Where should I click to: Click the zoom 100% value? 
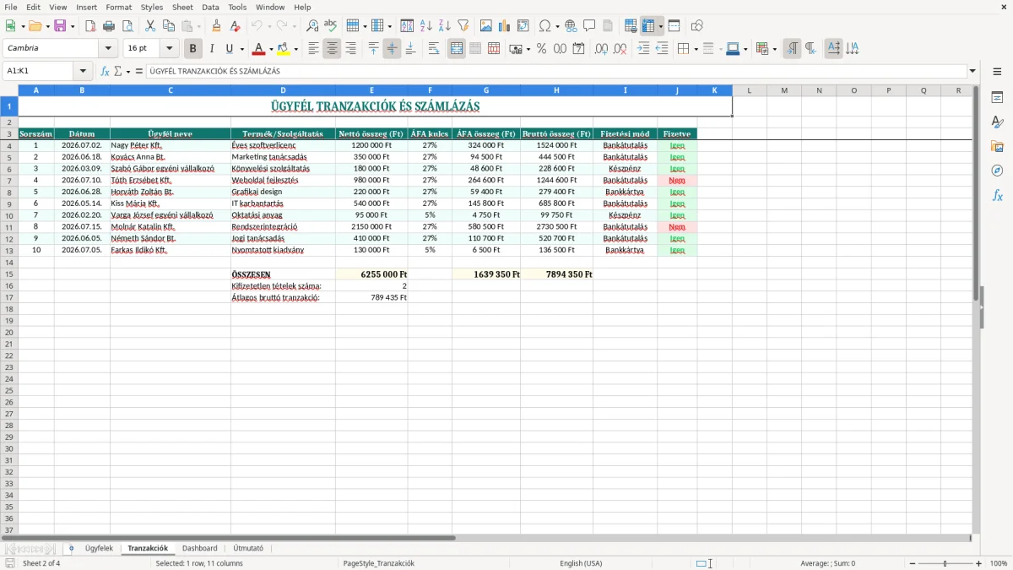[x=999, y=563]
